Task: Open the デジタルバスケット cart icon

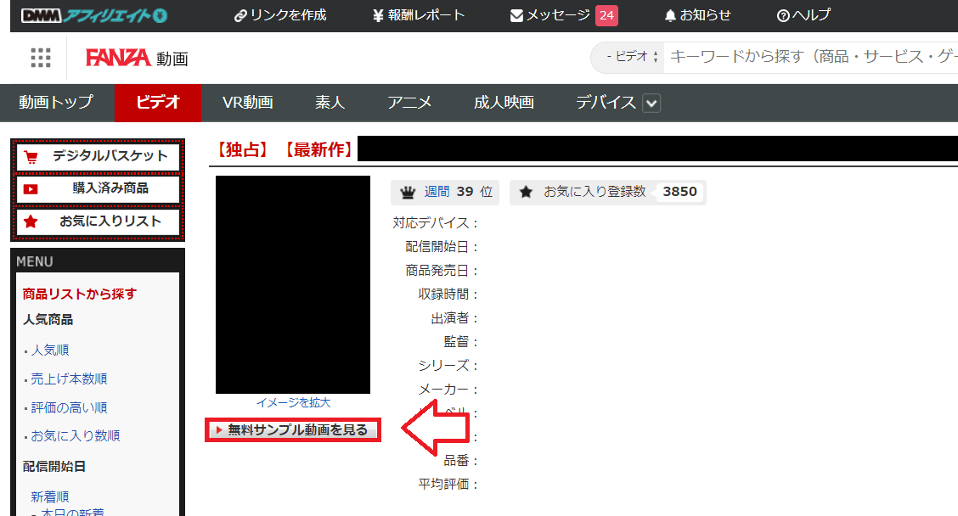Action: [31, 155]
